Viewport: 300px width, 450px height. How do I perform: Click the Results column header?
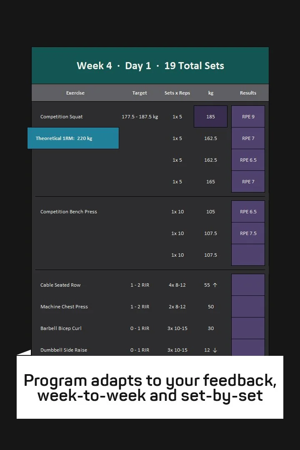coord(248,93)
